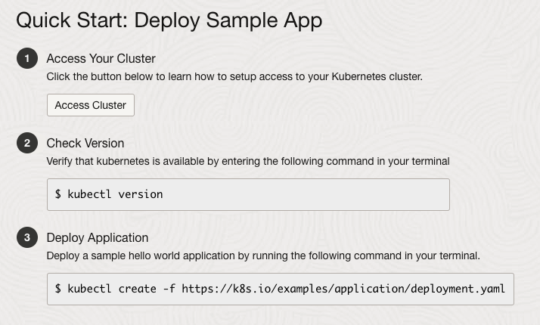The height and width of the screenshot is (325, 540).
Task: Click the 'Verify that kubernetes is available' description
Action: click(x=248, y=161)
